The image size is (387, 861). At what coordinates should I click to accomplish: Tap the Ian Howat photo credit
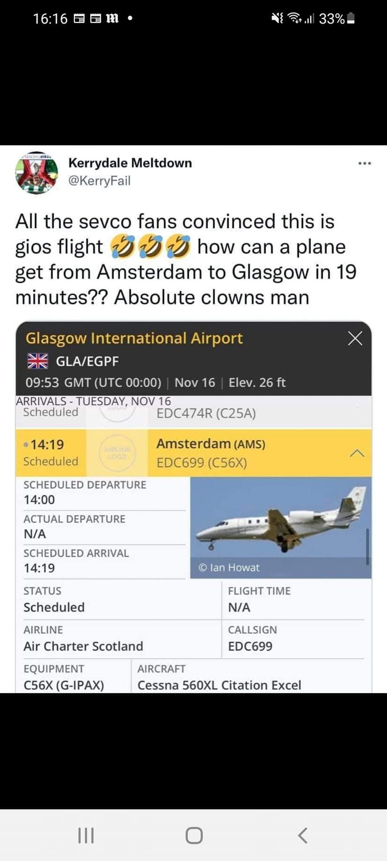point(229,568)
